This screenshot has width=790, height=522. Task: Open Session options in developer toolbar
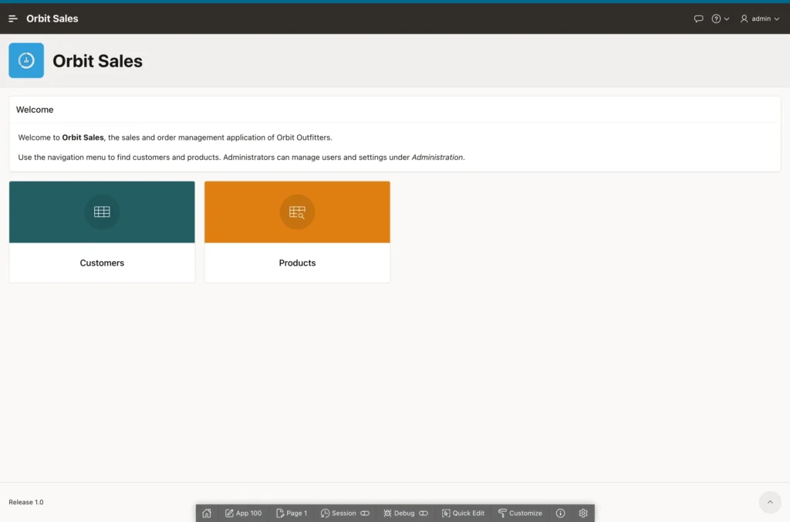(x=339, y=513)
